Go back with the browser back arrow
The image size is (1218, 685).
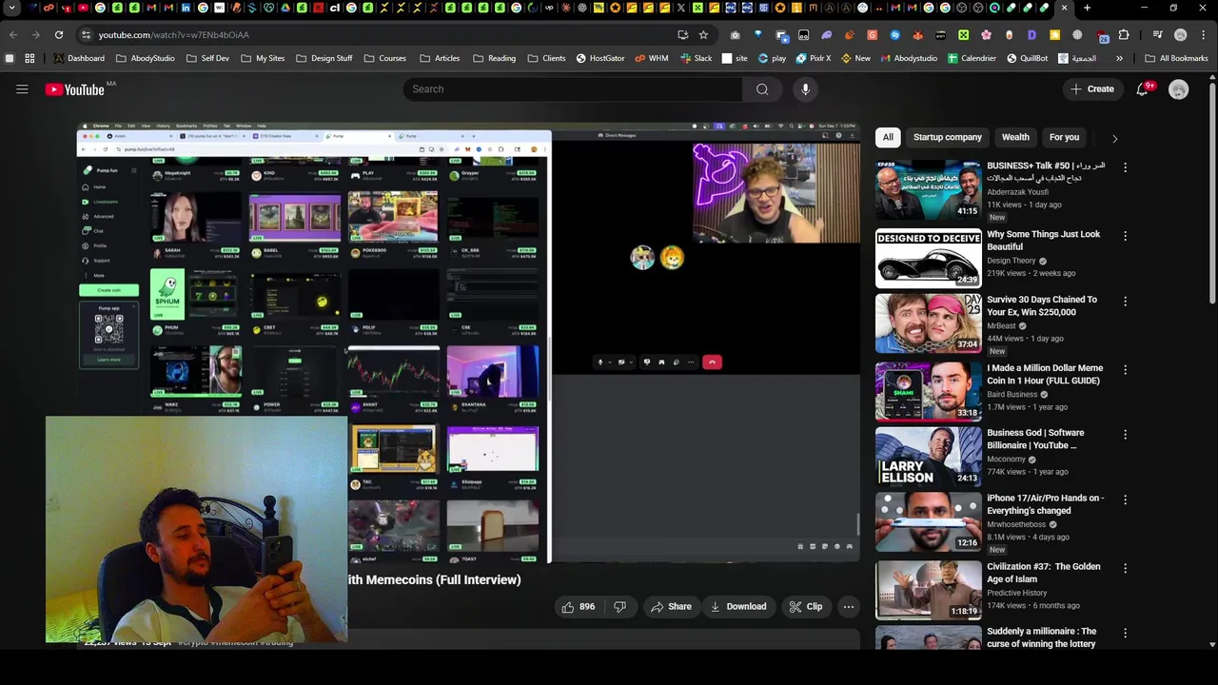(13, 35)
